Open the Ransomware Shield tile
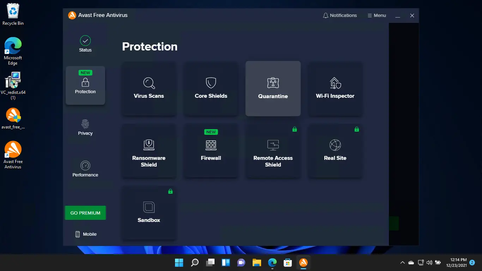 (149, 151)
